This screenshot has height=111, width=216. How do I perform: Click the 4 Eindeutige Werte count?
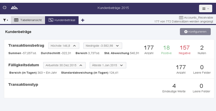pos(174,88)
